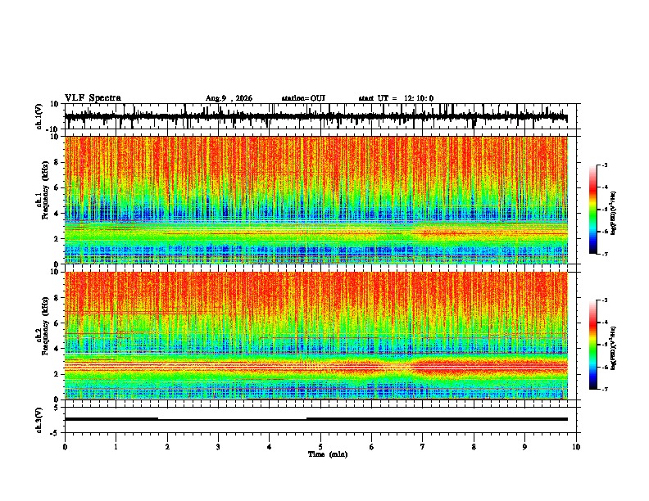
Task: Click the "VLF Spectra" plot title
Action: click(93, 98)
